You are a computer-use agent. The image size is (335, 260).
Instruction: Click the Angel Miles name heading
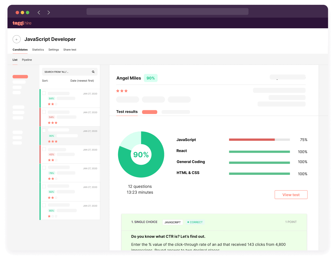pyautogui.click(x=129, y=78)
